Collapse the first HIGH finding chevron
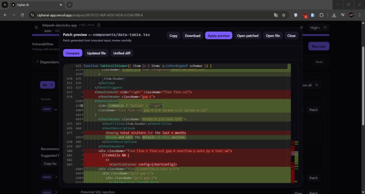Screen dimensions: 365x194 (56, 109)
